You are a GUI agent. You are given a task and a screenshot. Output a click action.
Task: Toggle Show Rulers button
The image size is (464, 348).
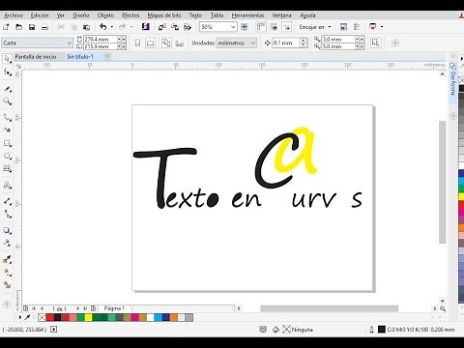point(261,27)
